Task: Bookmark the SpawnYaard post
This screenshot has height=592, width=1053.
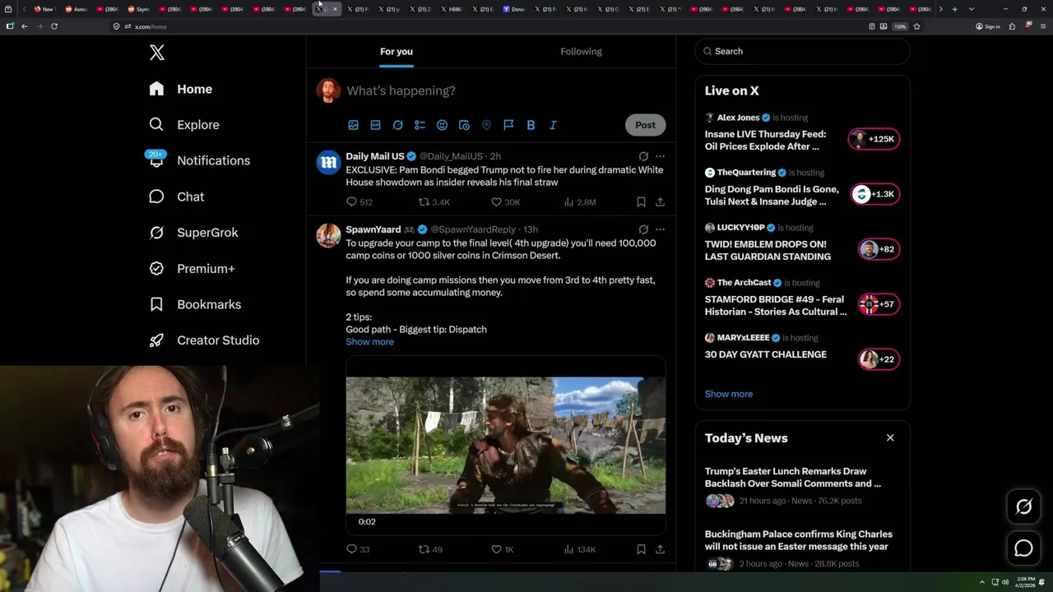Action: [641, 549]
